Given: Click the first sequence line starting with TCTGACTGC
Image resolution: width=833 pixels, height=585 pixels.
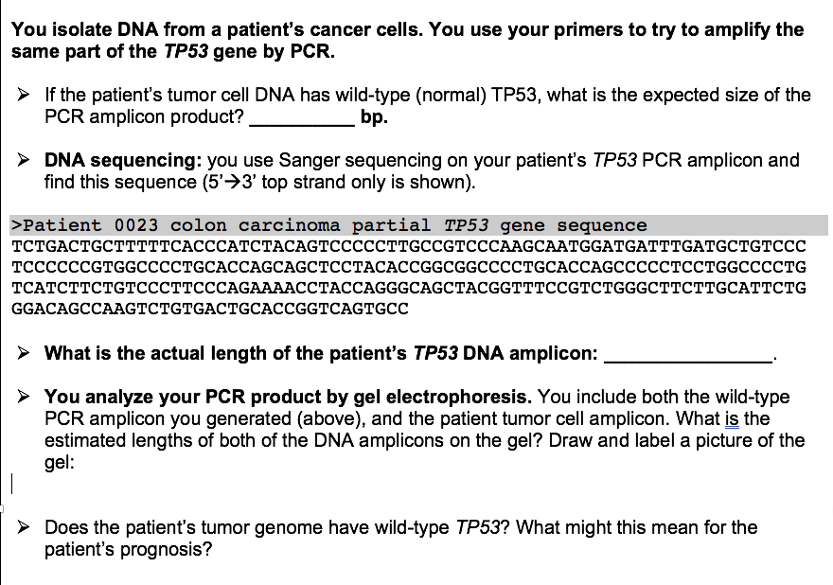Looking at the screenshot, I should [x=409, y=246].
